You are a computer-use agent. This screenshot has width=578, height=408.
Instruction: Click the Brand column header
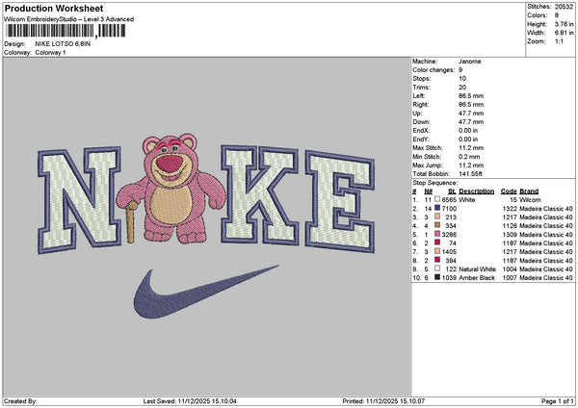click(529, 191)
